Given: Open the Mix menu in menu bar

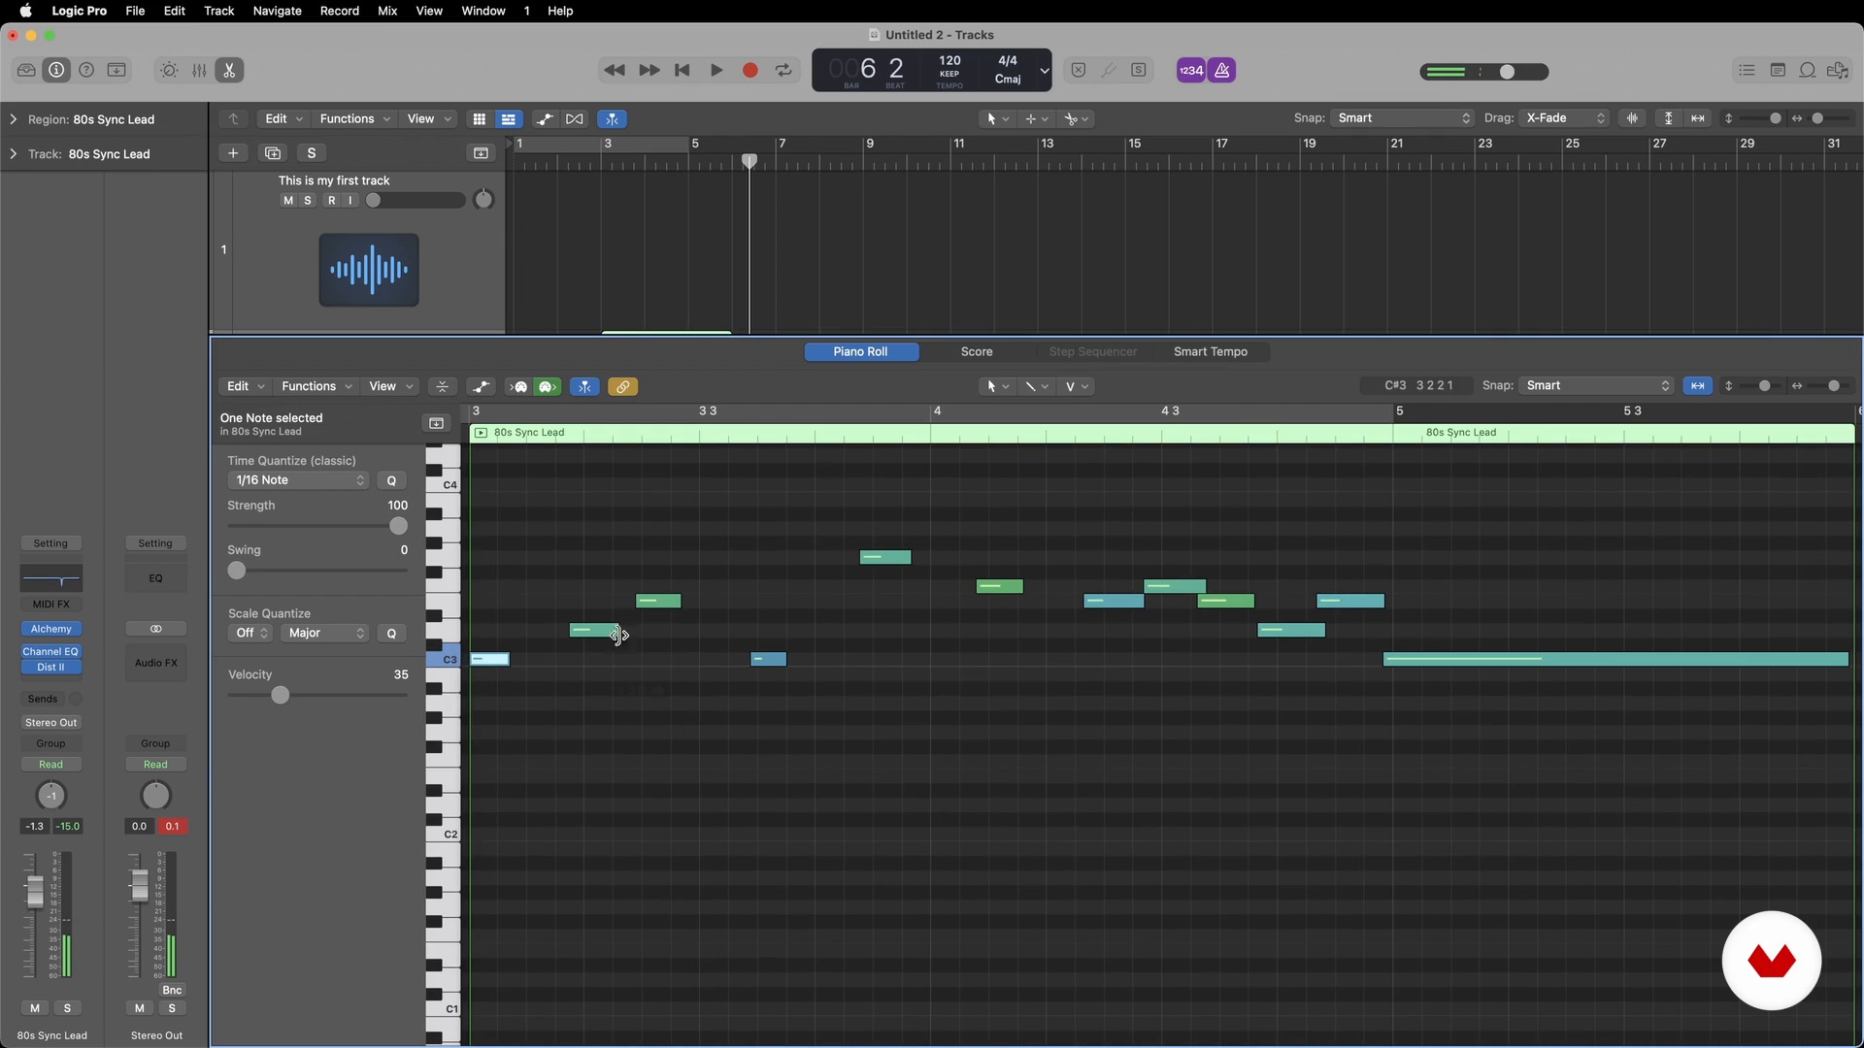Looking at the screenshot, I should pos(387,11).
